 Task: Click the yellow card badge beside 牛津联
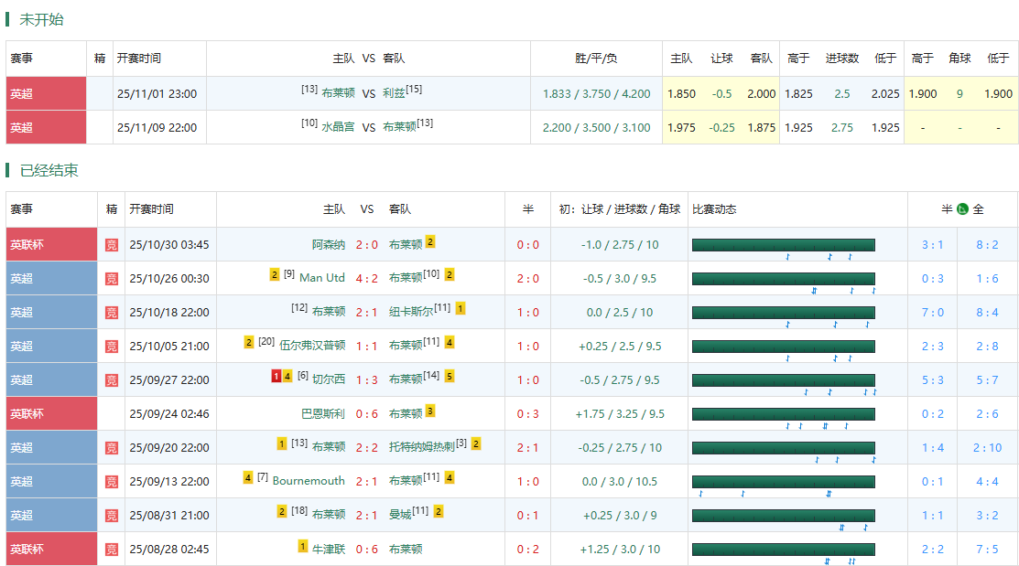303,546
